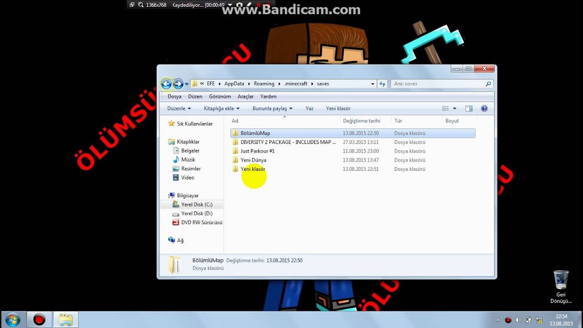Open Sık Kullanılanlar in the sidebar
Screen dimensions: 583x328
pos(194,124)
